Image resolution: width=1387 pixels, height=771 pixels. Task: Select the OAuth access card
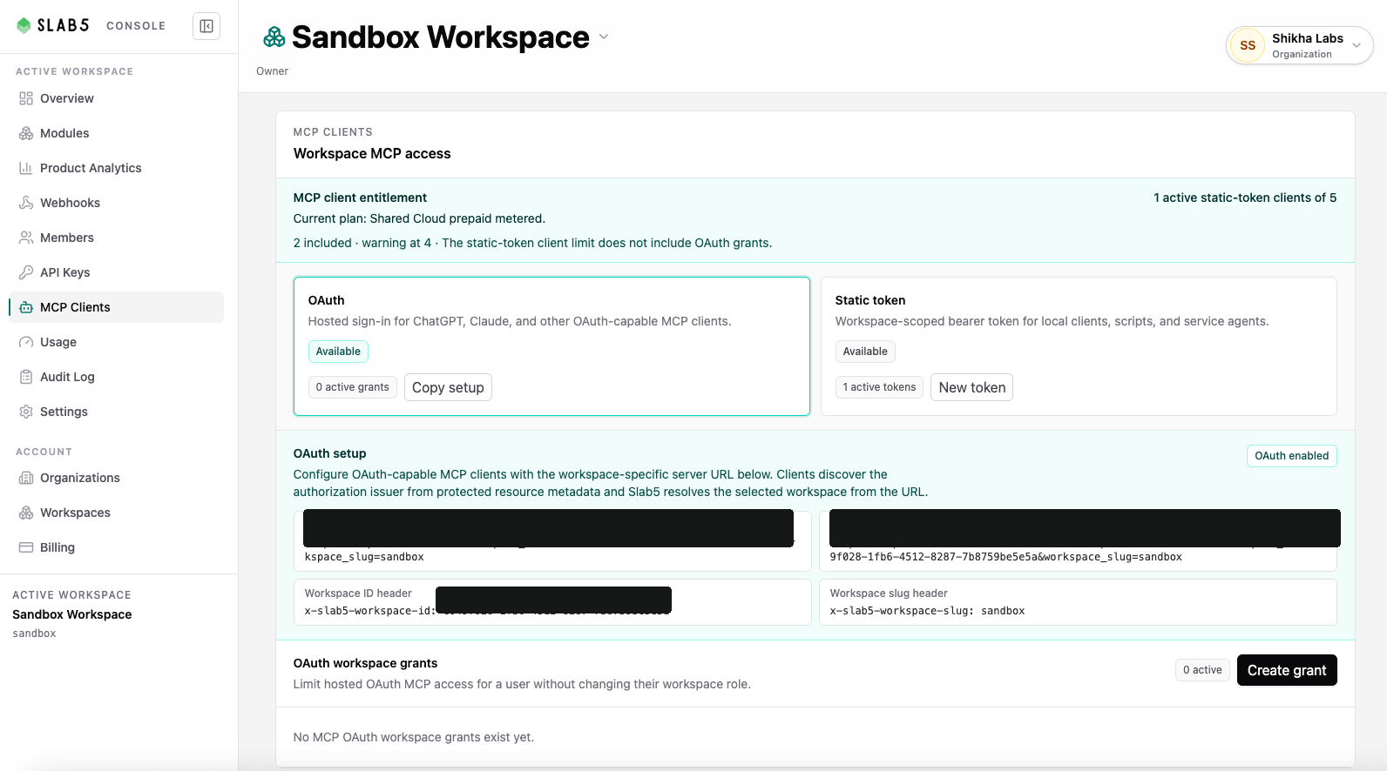click(551, 346)
